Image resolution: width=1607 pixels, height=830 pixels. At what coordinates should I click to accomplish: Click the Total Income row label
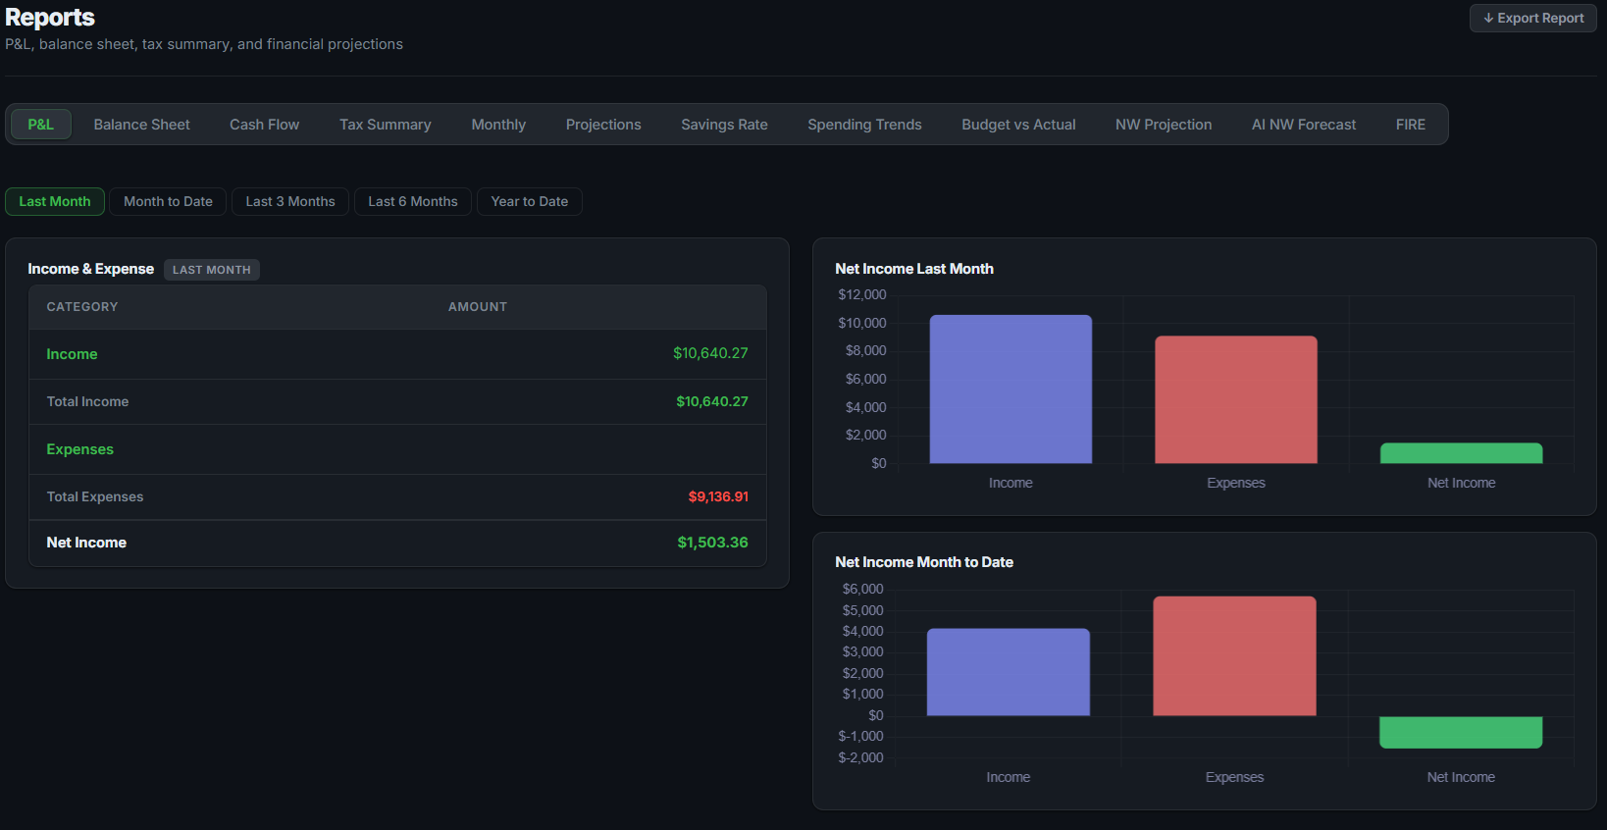click(87, 401)
